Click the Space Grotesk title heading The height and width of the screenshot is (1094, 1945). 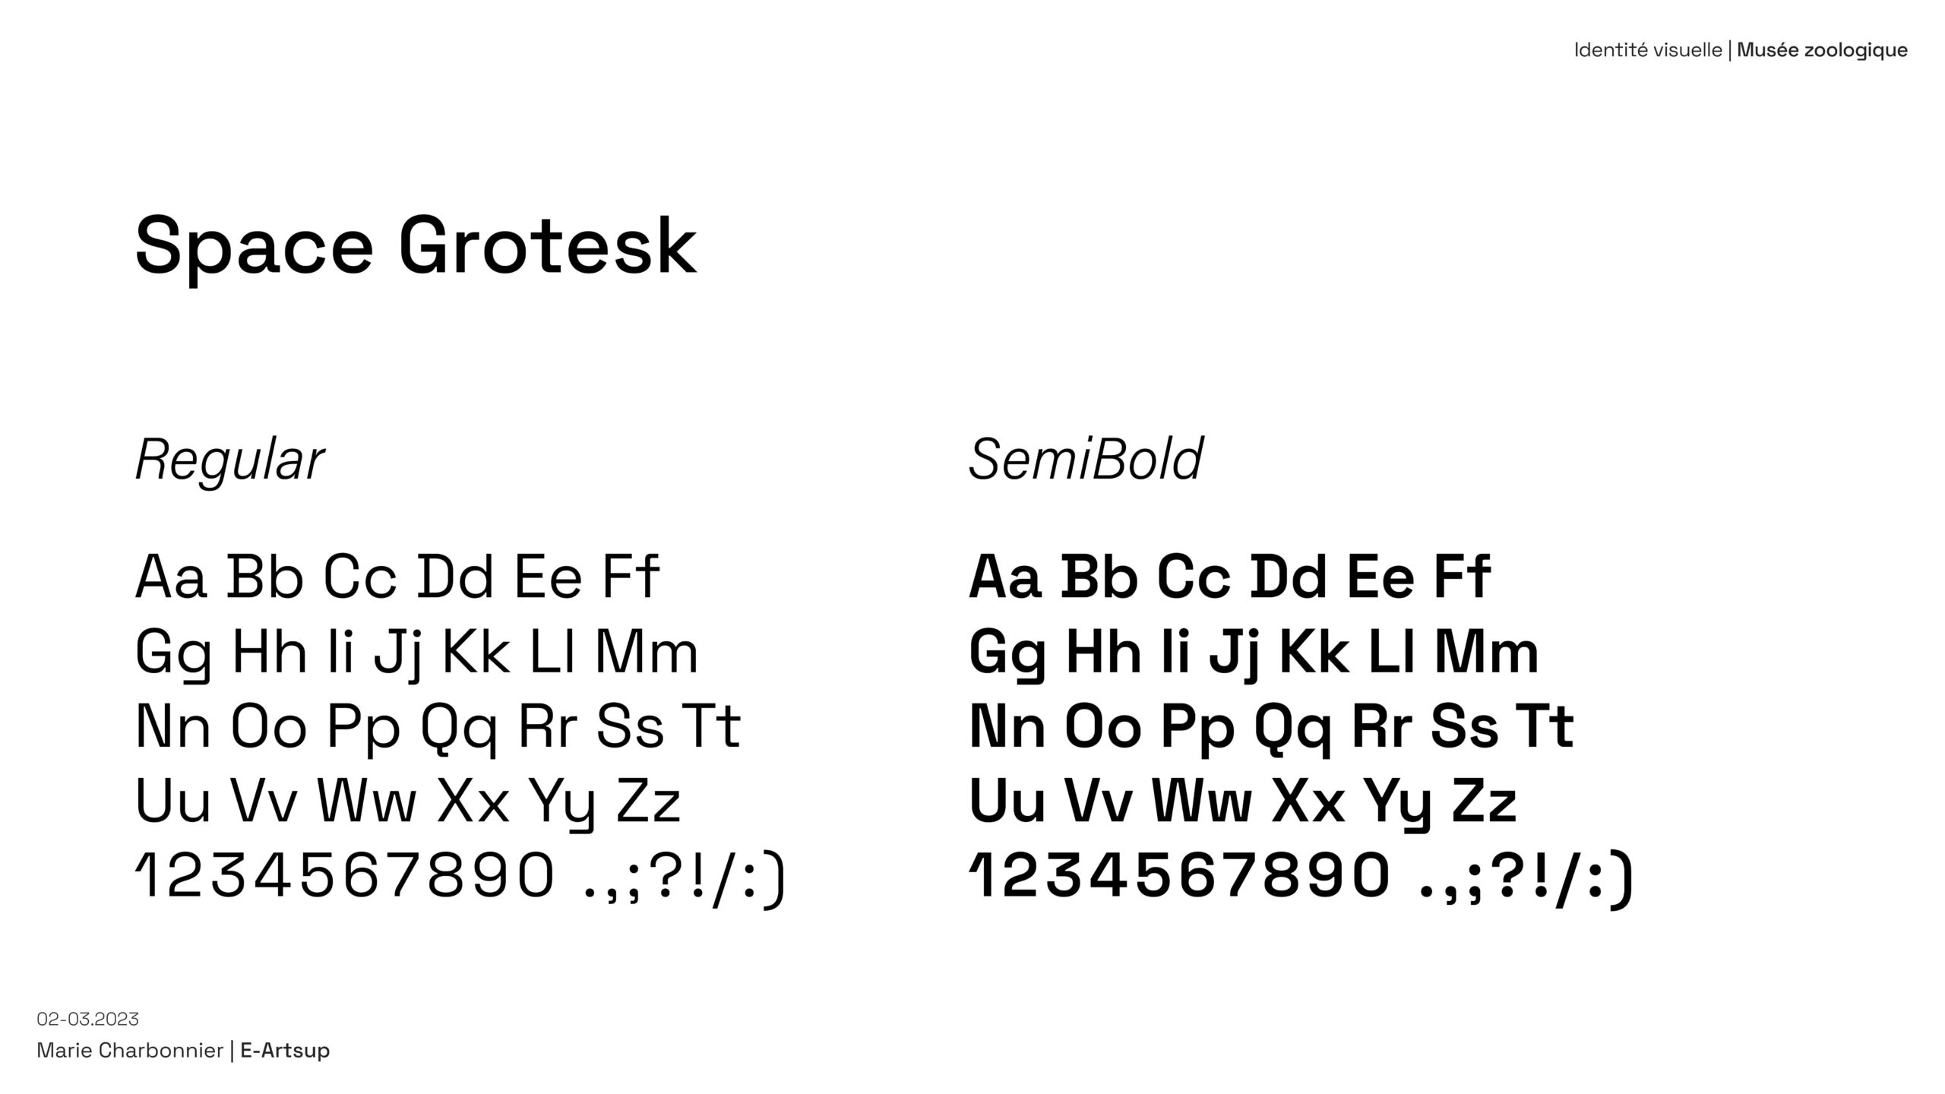tap(415, 245)
